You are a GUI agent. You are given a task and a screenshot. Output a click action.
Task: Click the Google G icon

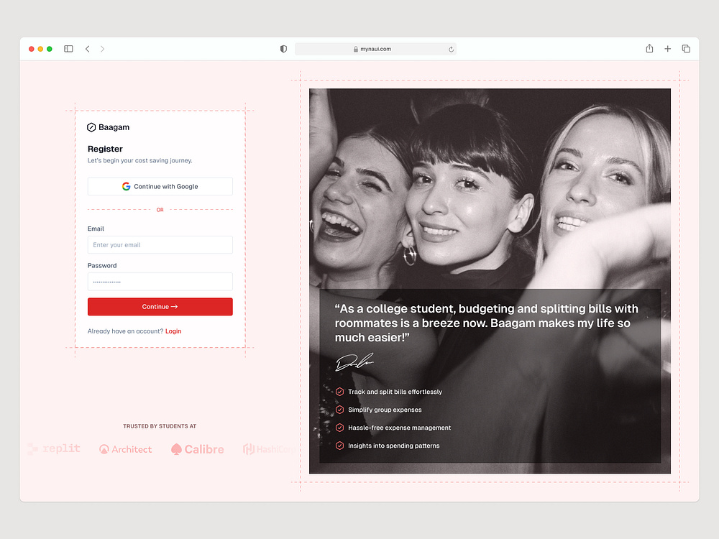124,186
